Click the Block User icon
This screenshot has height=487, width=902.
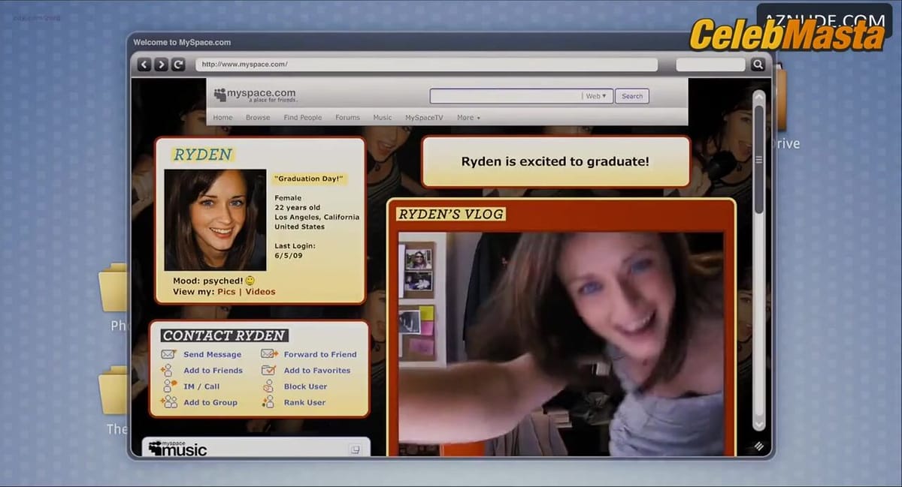[x=269, y=386]
